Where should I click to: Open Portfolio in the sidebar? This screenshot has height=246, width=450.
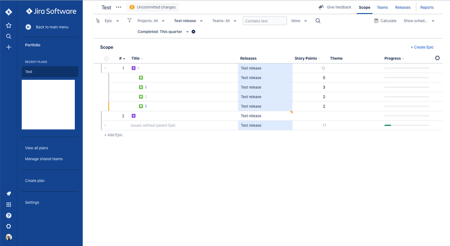coord(32,45)
